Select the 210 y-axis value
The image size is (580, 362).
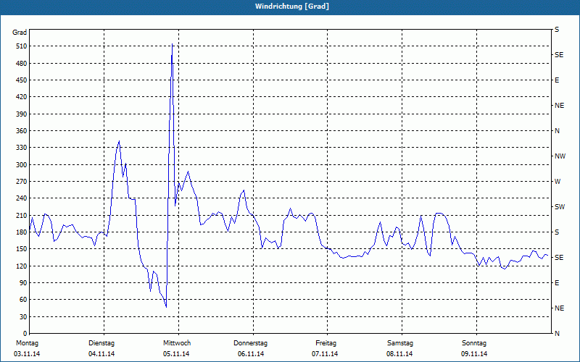click(x=21, y=215)
